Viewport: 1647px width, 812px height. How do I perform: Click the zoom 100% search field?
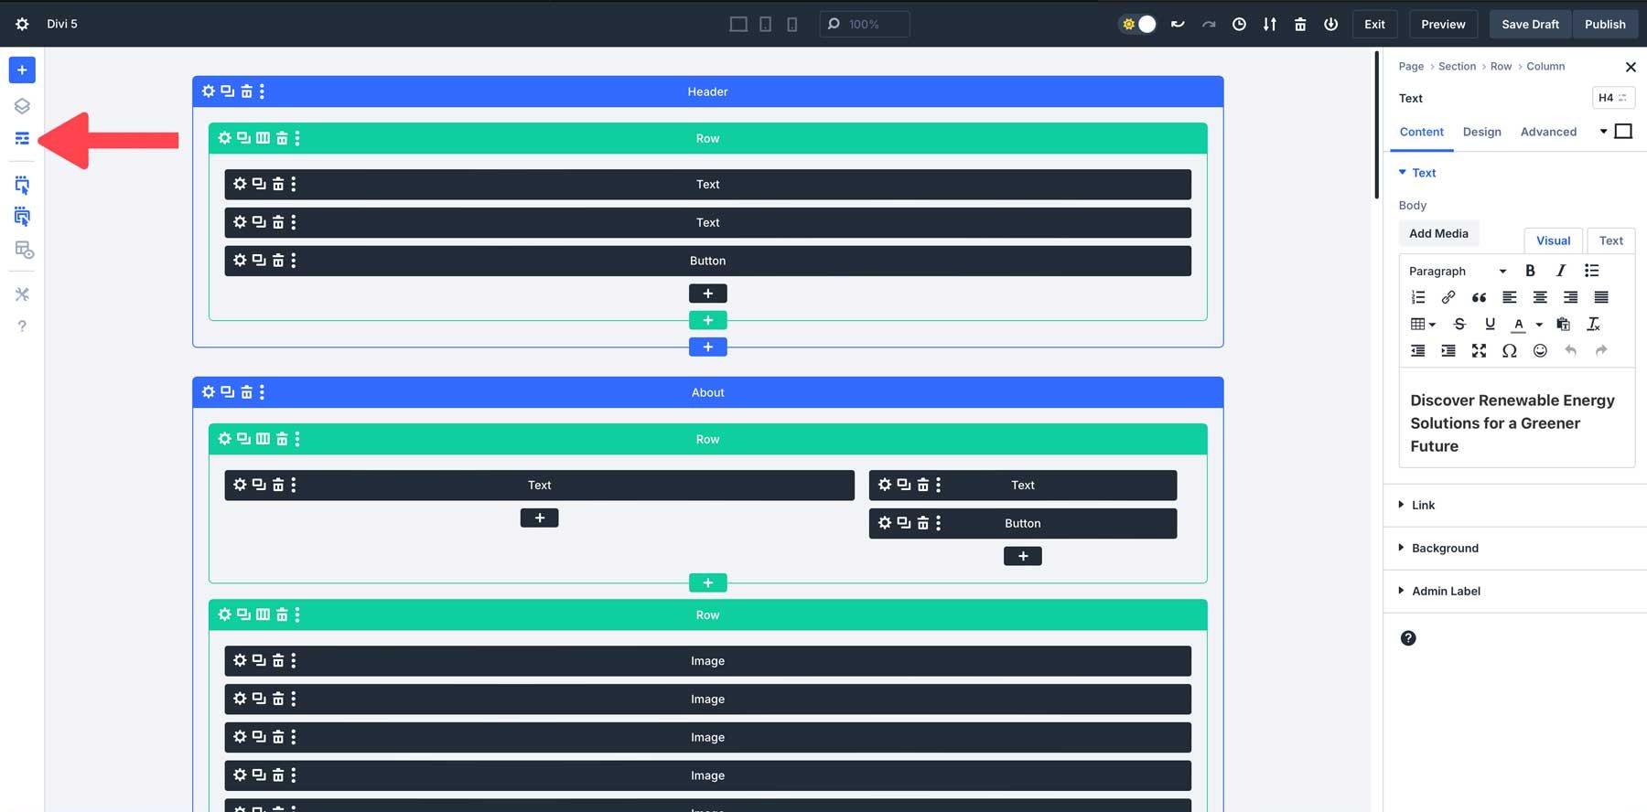[865, 24]
